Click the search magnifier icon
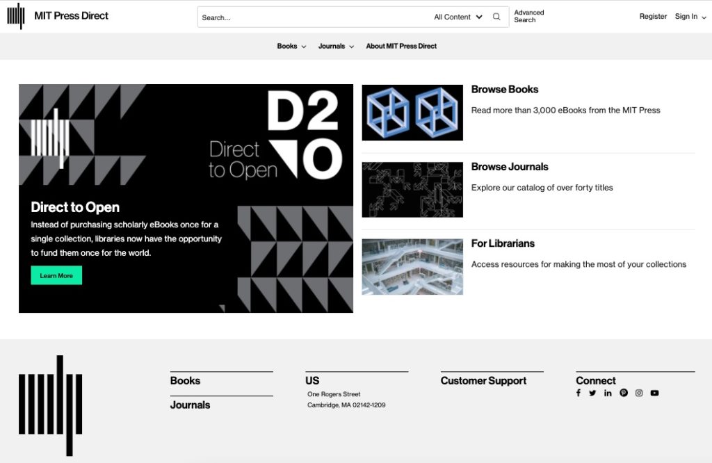Screen dimensions: 712x463 (496, 17)
